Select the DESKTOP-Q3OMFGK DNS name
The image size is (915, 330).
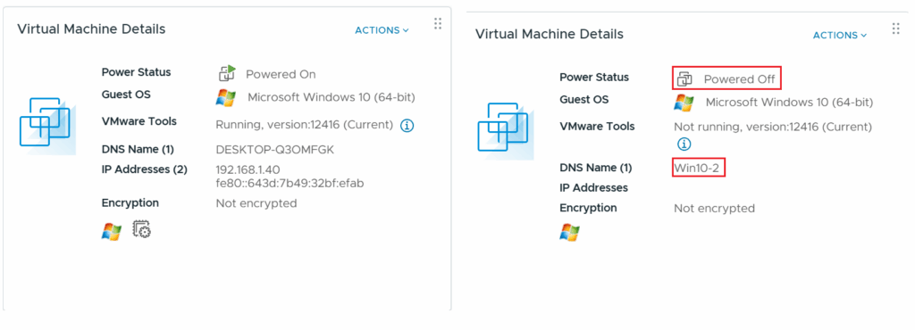click(275, 150)
